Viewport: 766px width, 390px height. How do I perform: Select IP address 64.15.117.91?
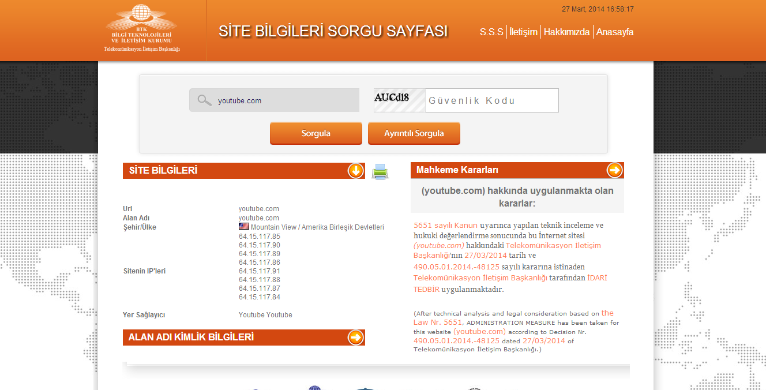click(260, 271)
